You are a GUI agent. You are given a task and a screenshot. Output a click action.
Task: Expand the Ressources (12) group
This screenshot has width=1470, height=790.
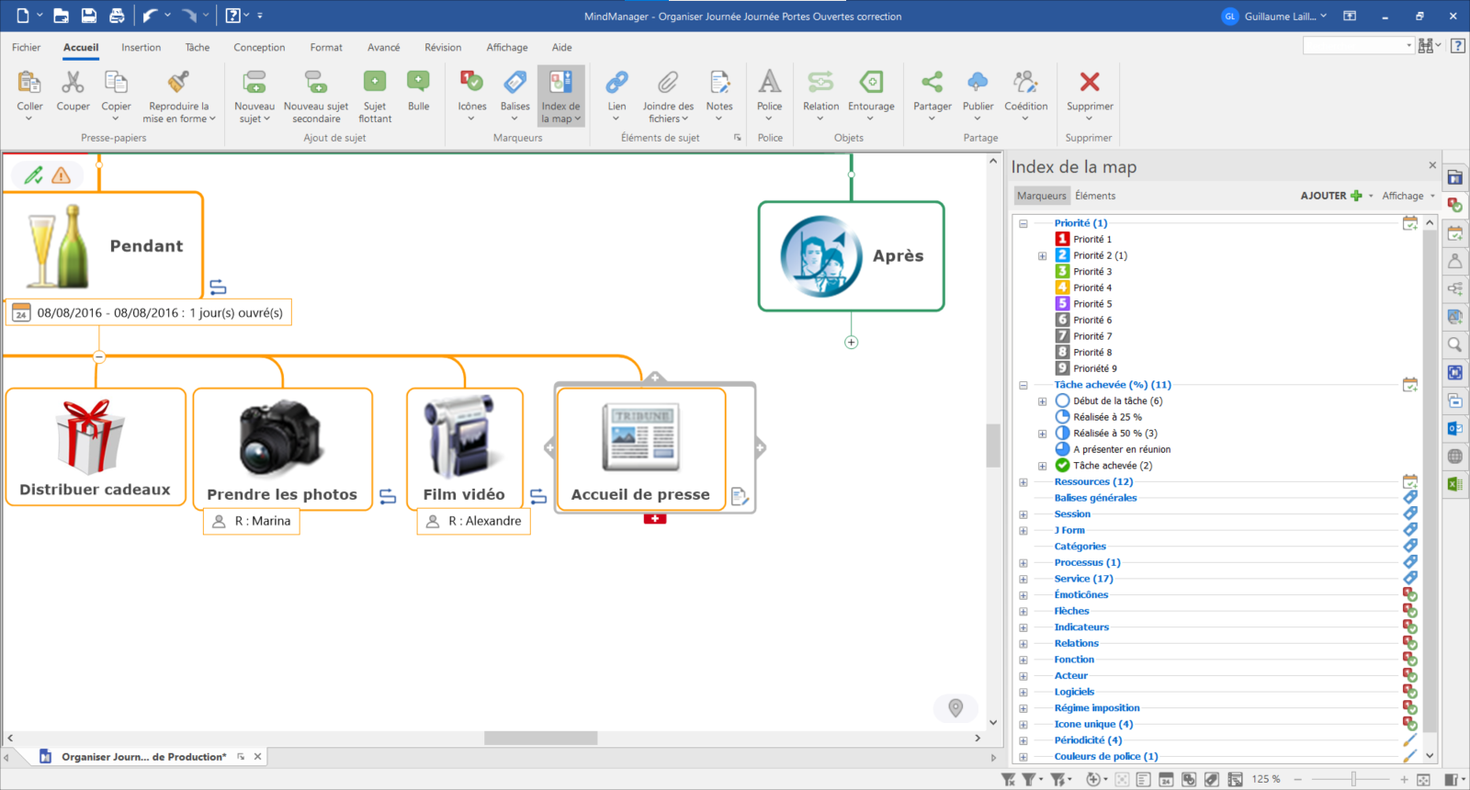1023,482
